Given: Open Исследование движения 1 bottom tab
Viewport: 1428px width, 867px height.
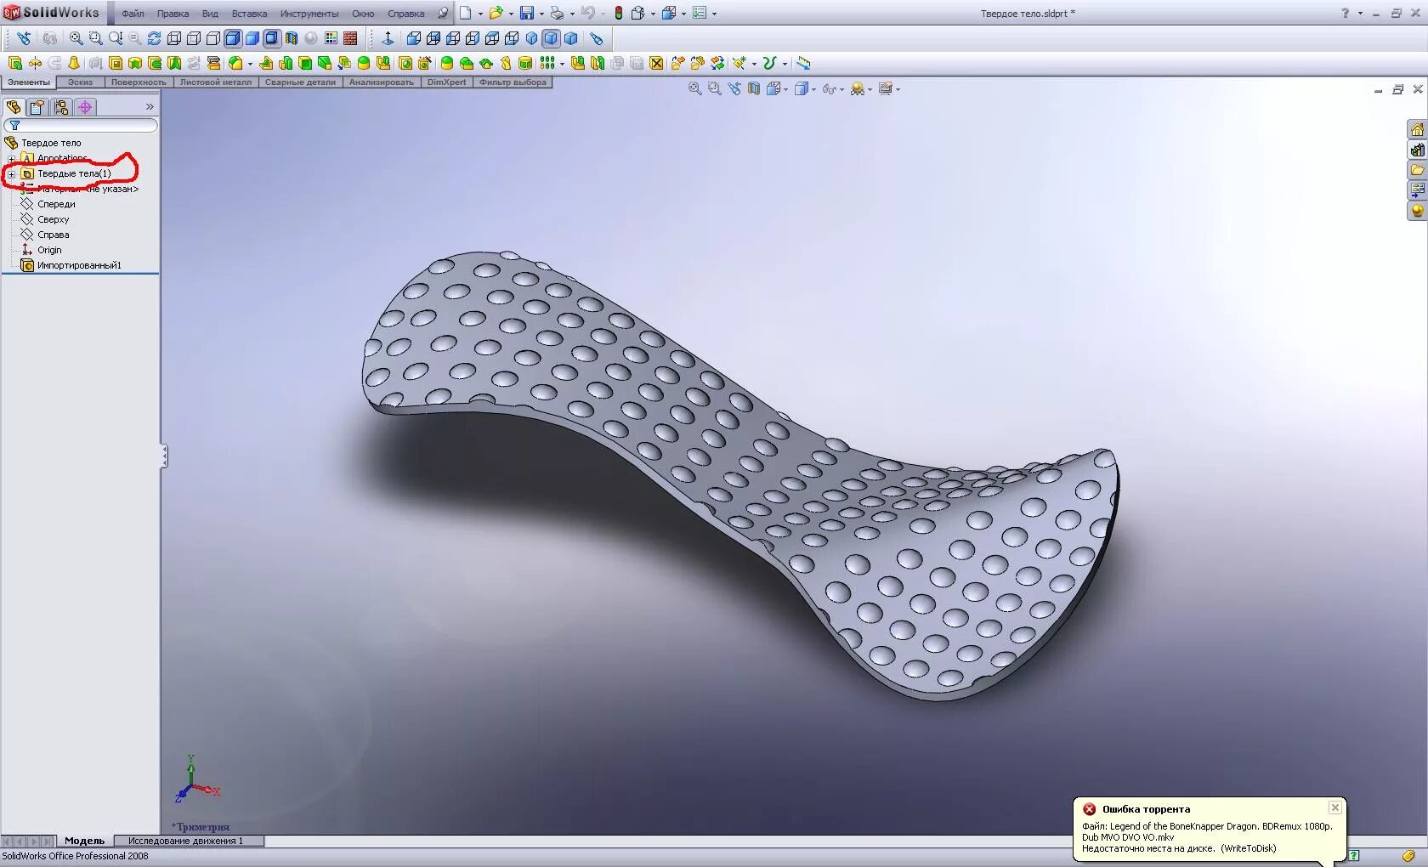Looking at the screenshot, I should tap(189, 841).
